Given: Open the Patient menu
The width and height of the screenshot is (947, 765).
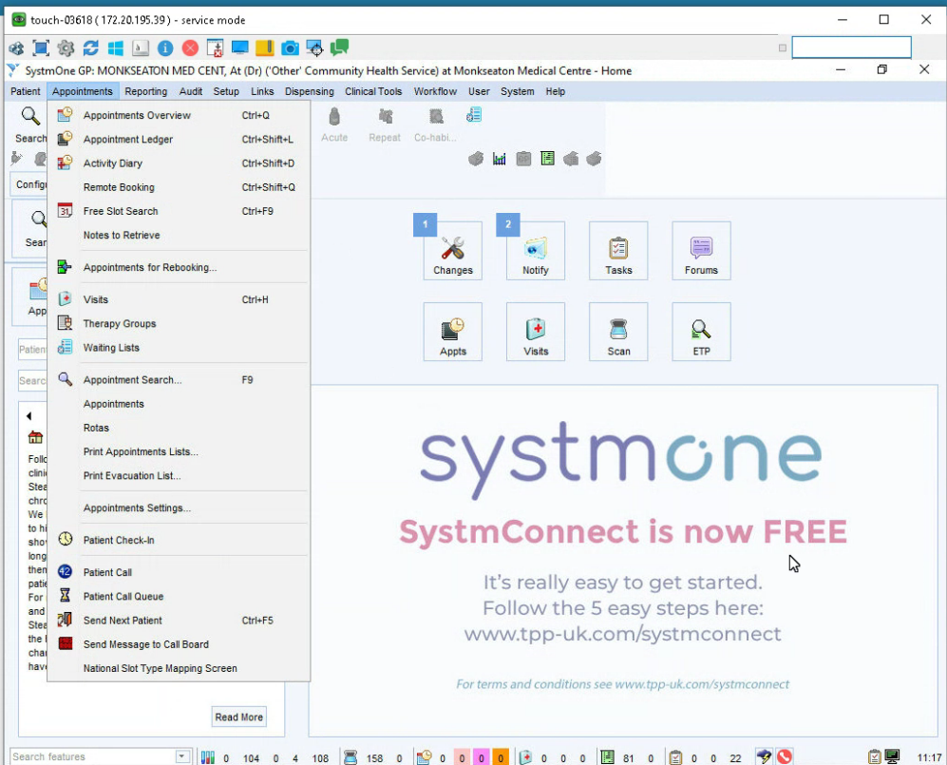Looking at the screenshot, I should tap(26, 91).
